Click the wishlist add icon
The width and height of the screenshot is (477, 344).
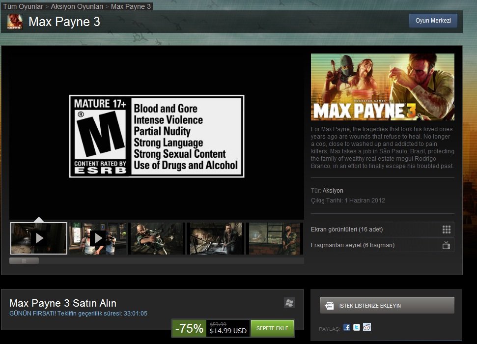coord(329,305)
